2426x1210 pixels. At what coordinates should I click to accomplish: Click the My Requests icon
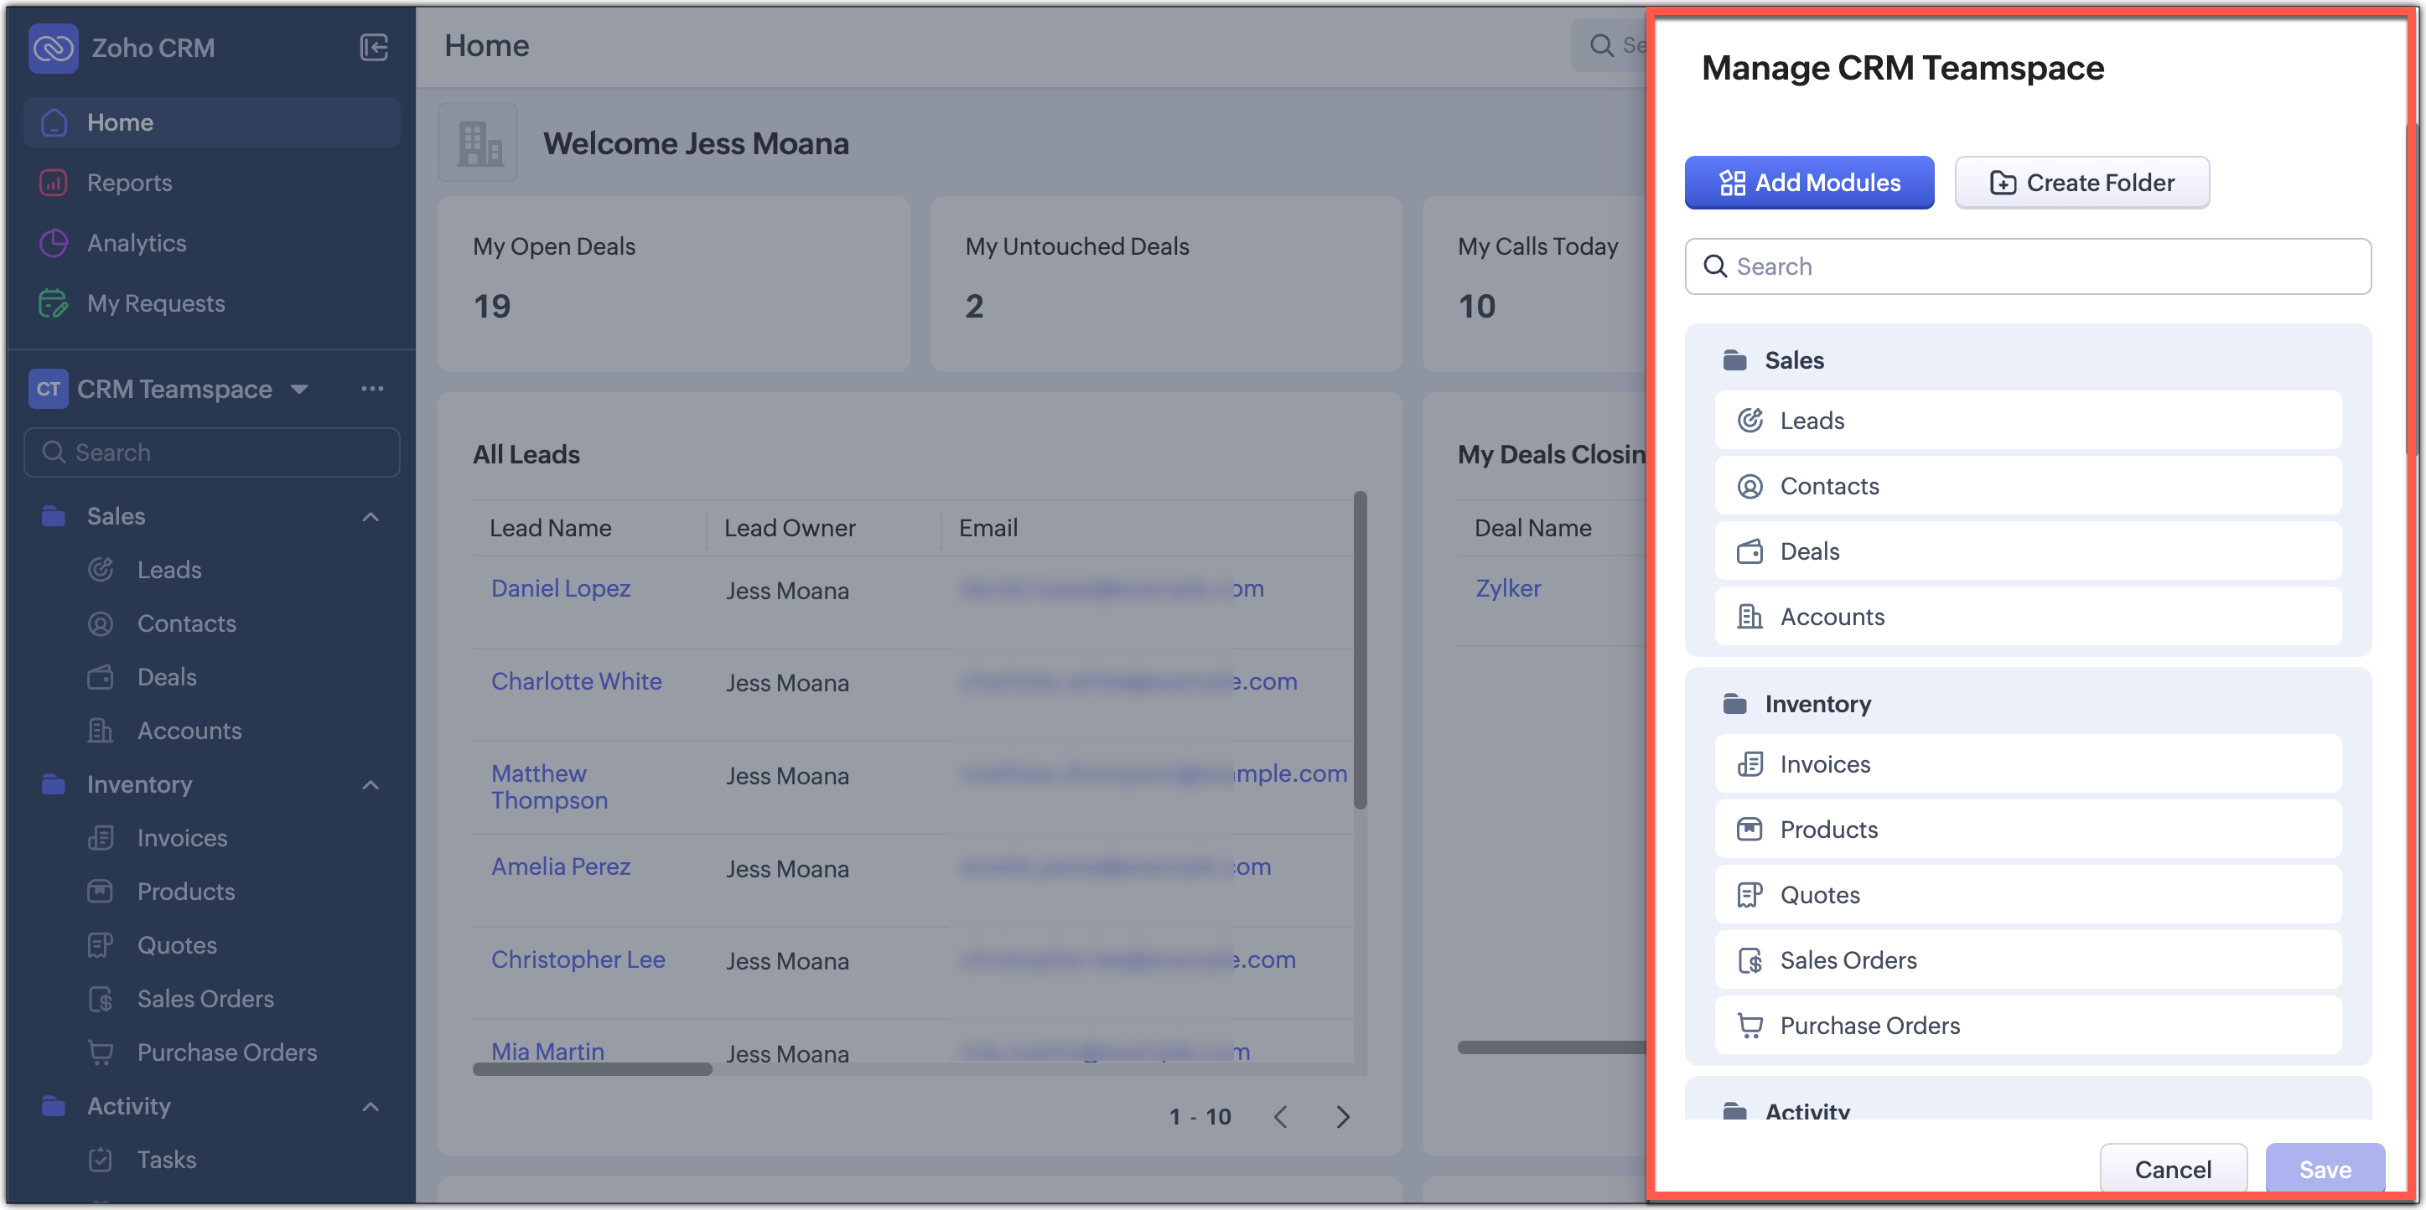(54, 303)
